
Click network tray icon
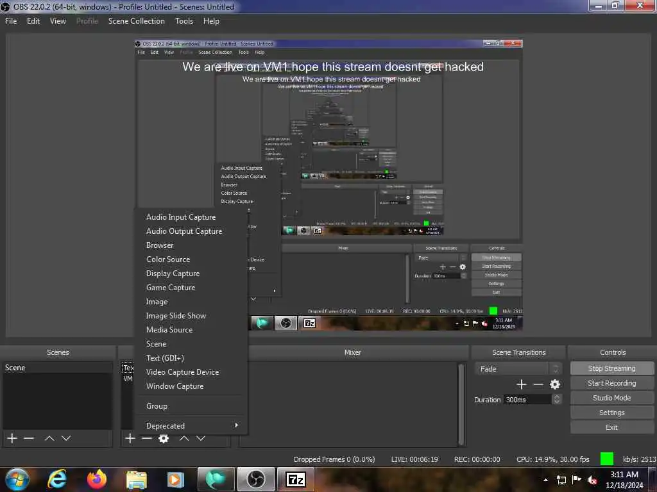[561, 480]
